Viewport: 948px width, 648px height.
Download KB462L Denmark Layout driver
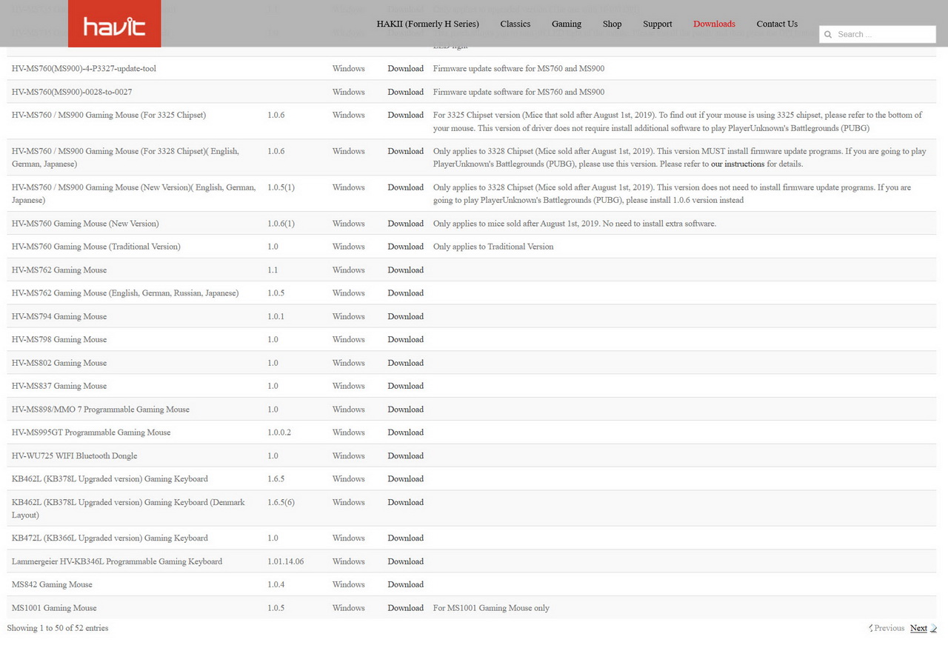(x=405, y=502)
